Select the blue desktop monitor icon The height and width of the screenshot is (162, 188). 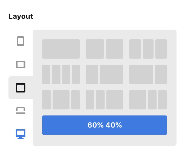(x=21, y=134)
